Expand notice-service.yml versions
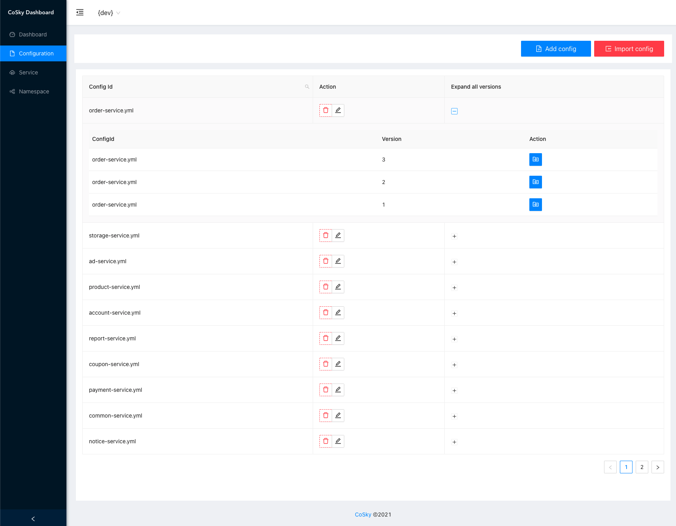This screenshot has height=526, width=676. (x=454, y=442)
